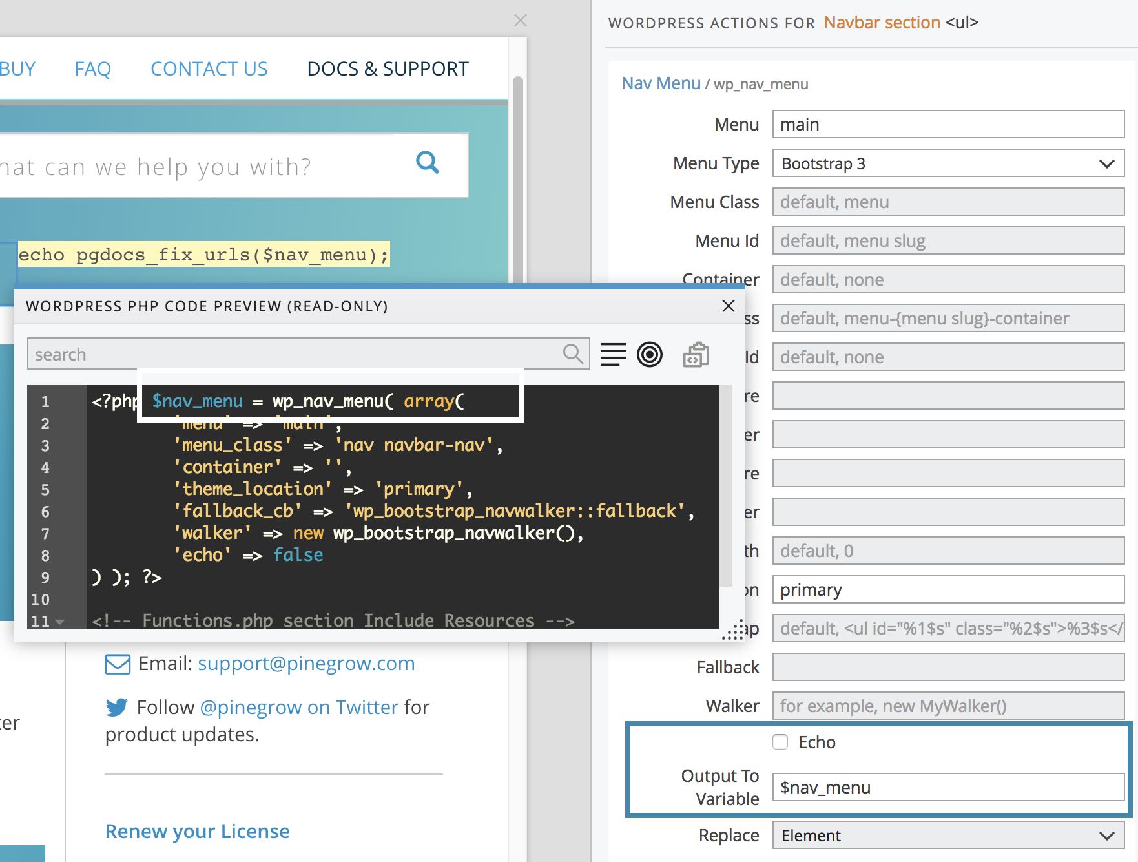Toggle the Echo checkbox
The width and height of the screenshot is (1138, 862).
(x=780, y=742)
